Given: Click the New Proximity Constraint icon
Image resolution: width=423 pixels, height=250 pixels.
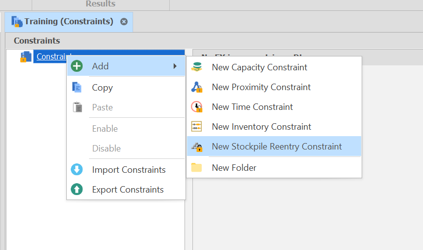Looking at the screenshot, I should click(x=197, y=87).
